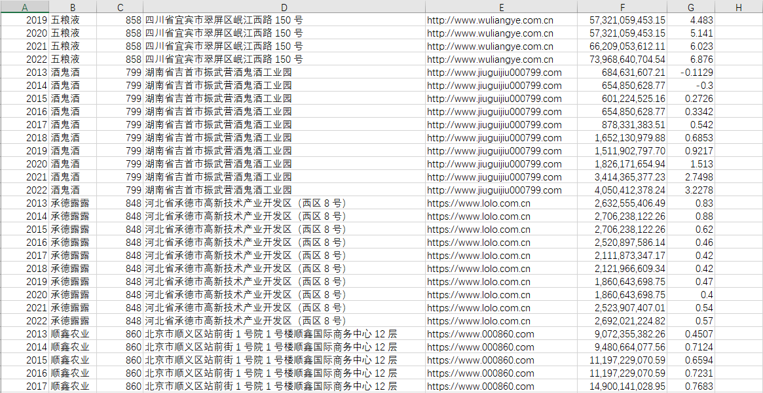Open the lolo.com.cn link in 2014 row
The image size is (763, 393).
click(479, 216)
